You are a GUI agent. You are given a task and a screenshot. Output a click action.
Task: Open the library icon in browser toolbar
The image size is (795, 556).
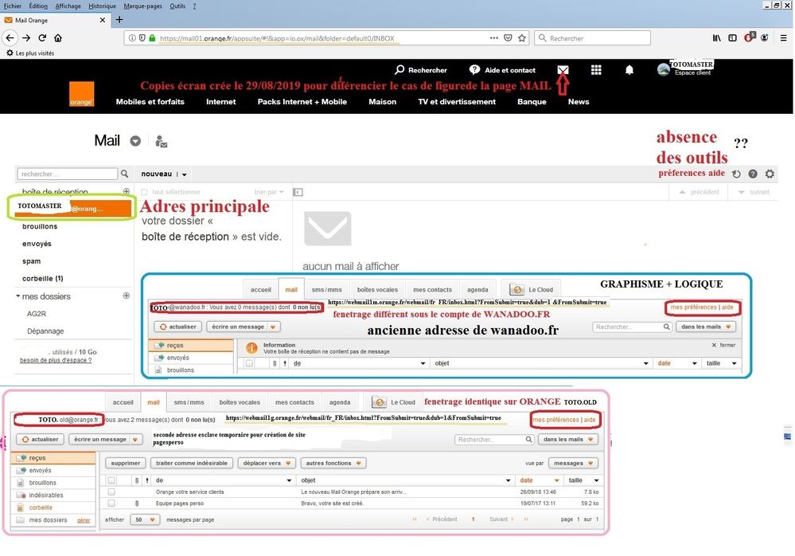[x=717, y=38]
